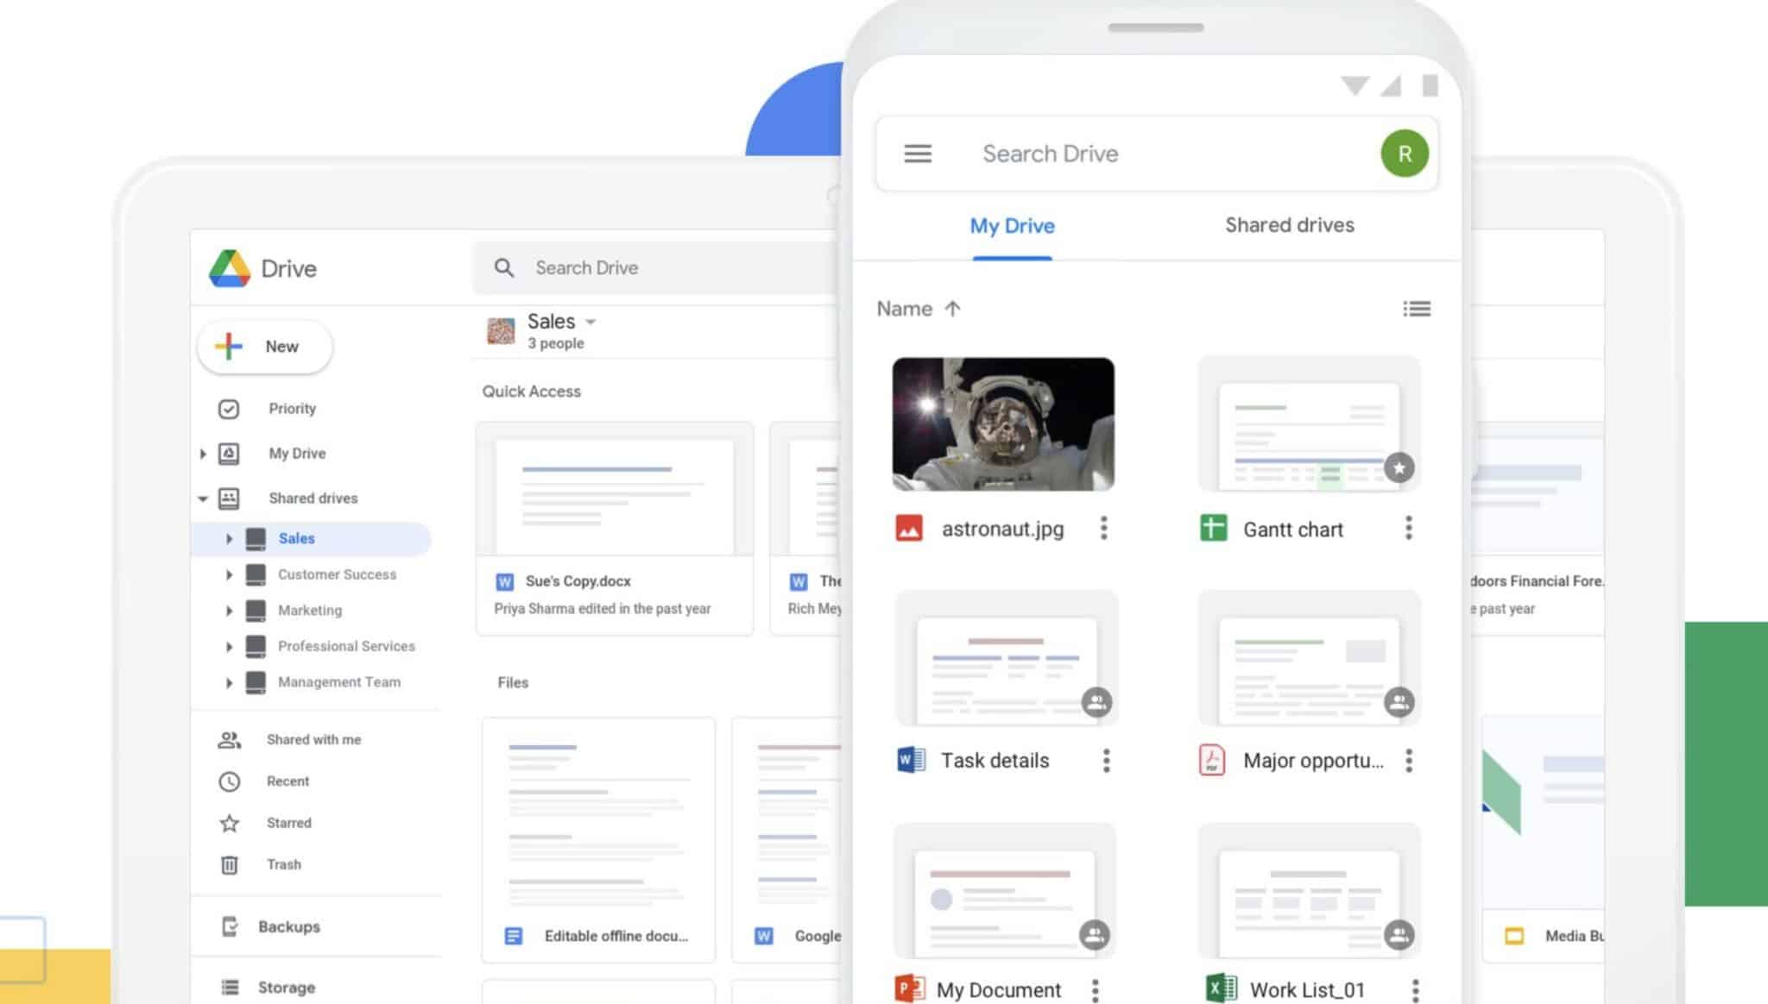Click the Google Drive logo
1768x1004 pixels.
(x=230, y=268)
